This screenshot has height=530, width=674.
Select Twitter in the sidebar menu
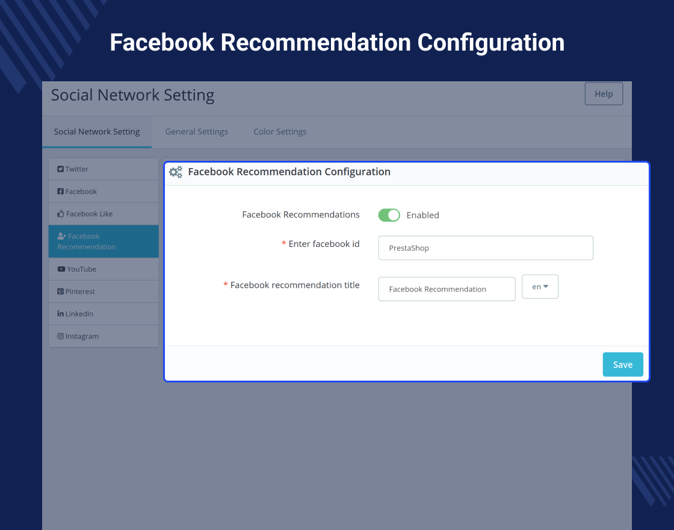(x=104, y=169)
